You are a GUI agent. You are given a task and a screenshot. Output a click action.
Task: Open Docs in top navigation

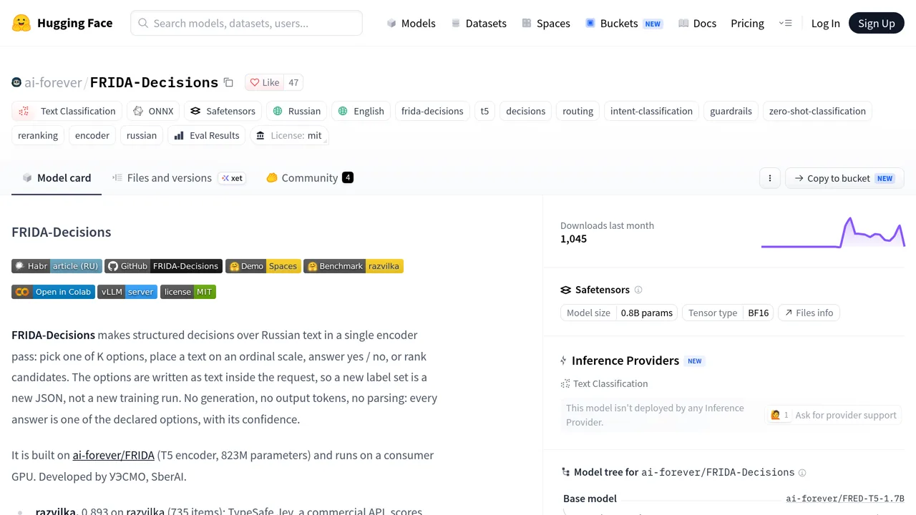(697, 23)
